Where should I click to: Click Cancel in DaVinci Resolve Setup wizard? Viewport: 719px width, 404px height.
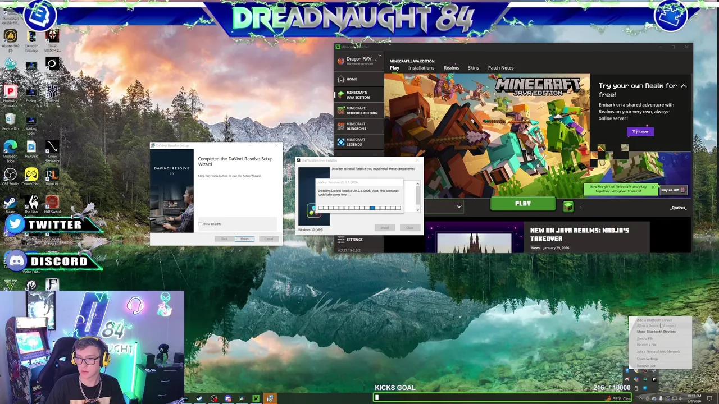tap(269, 239)
